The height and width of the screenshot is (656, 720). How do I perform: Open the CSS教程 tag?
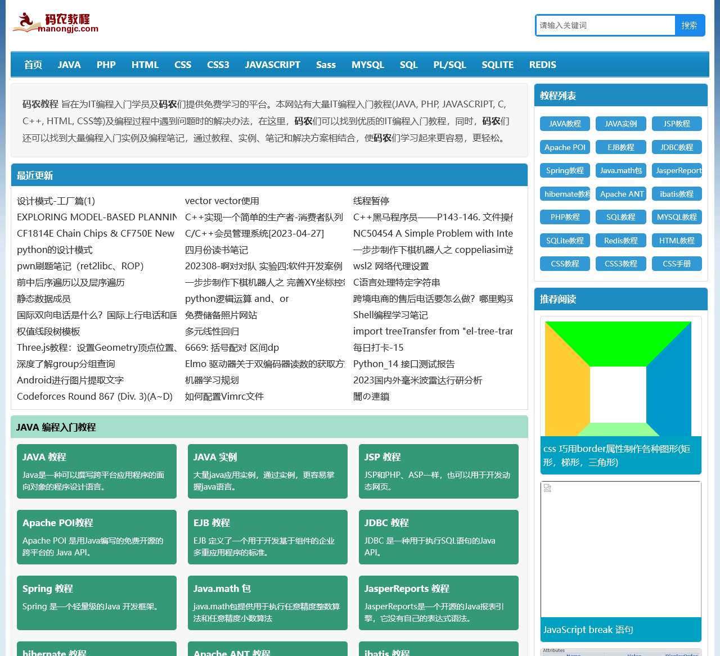[x=565, y=264]
